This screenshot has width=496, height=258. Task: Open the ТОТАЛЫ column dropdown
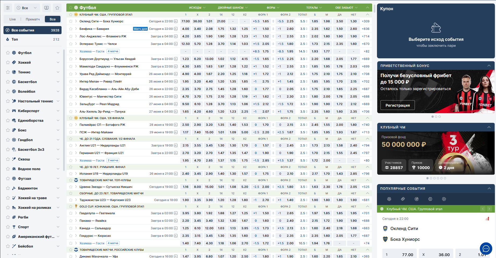[x=314, y=8]
